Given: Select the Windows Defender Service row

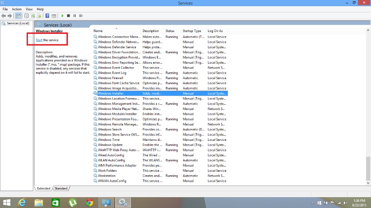Looking at the screenshot, I should 160,47.
